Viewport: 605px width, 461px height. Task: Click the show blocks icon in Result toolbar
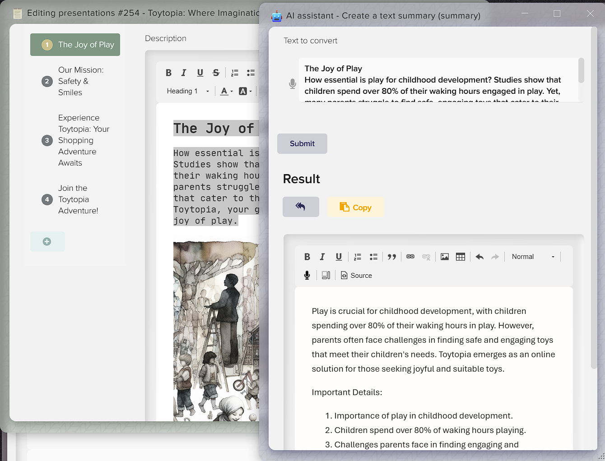(x=326, y=275)
